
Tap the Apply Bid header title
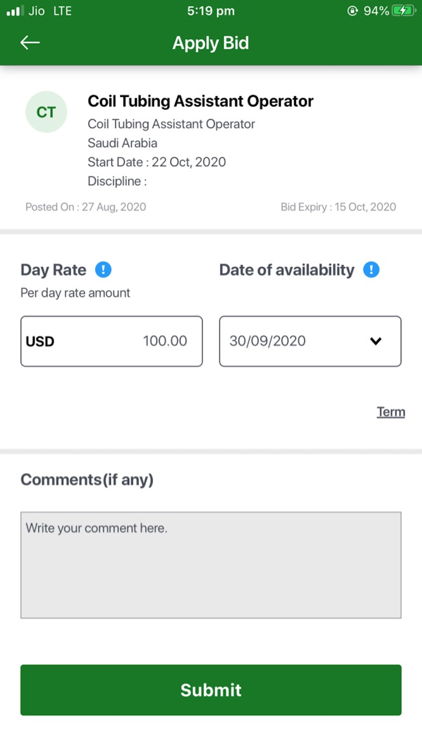tap(211, 43)
